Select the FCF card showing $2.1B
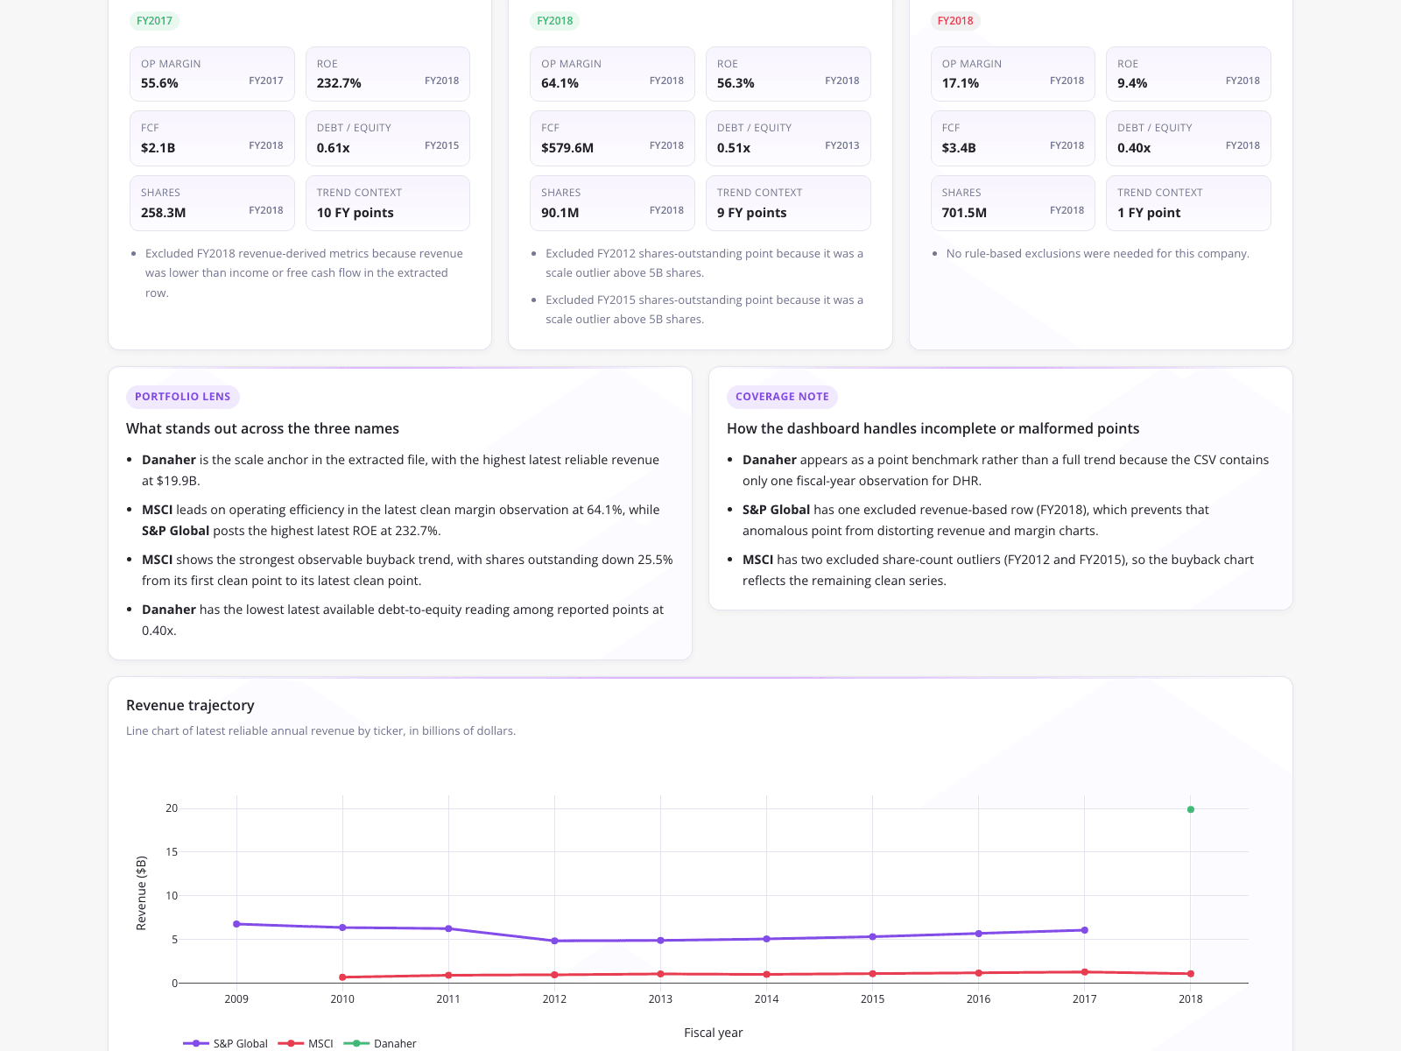Image resolution: width=1401 pixels, height=1051 pixels. click(x=212, y=138)
